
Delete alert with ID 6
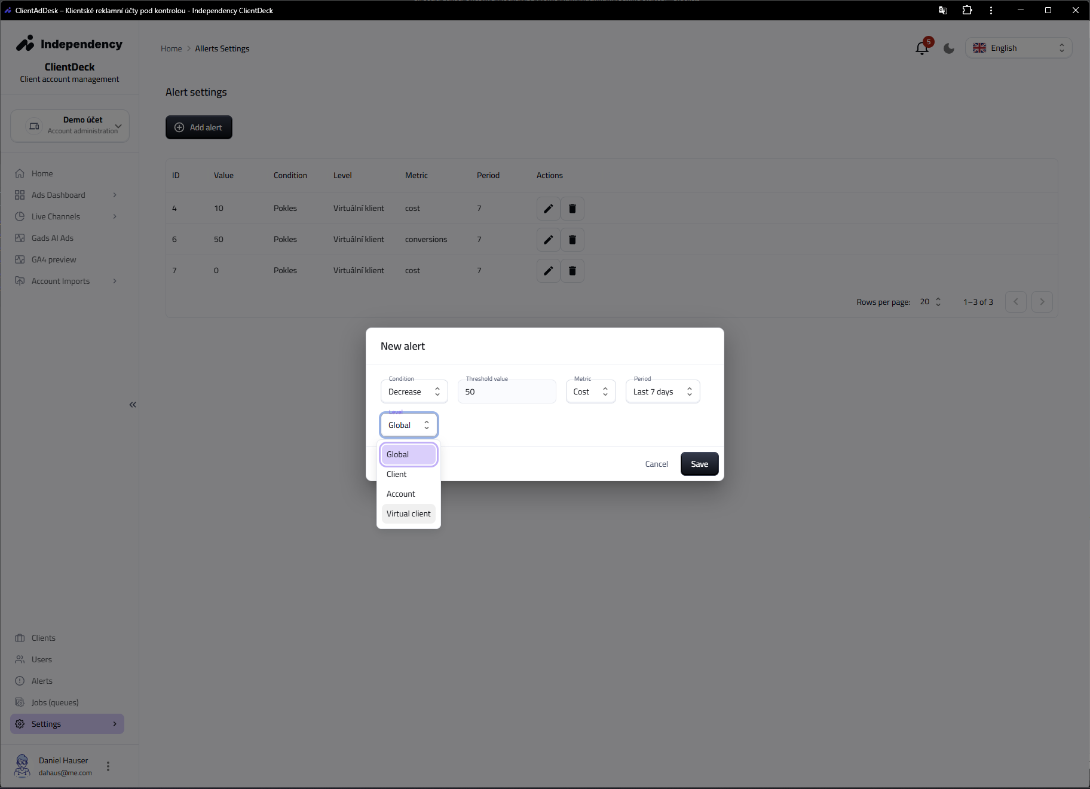[x=572, y=240]
